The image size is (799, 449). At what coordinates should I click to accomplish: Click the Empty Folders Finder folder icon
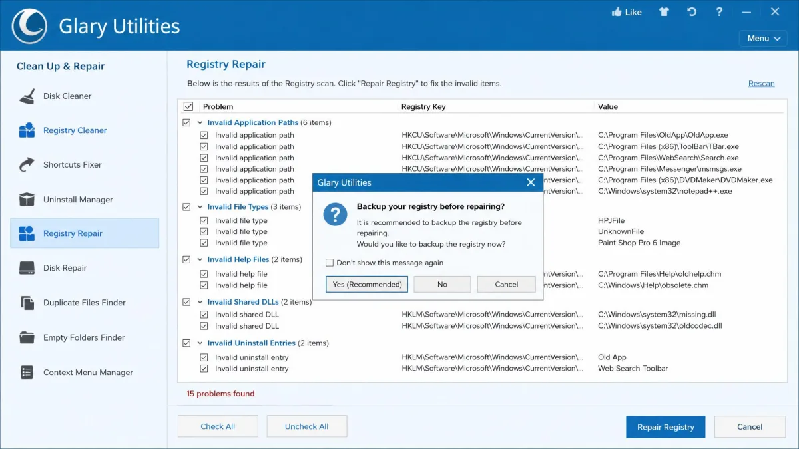tap(27, 337)
